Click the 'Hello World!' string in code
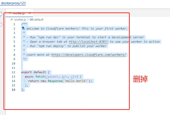Image resolution: width=170 pixels, height=115 pixels. click(76, 81)
